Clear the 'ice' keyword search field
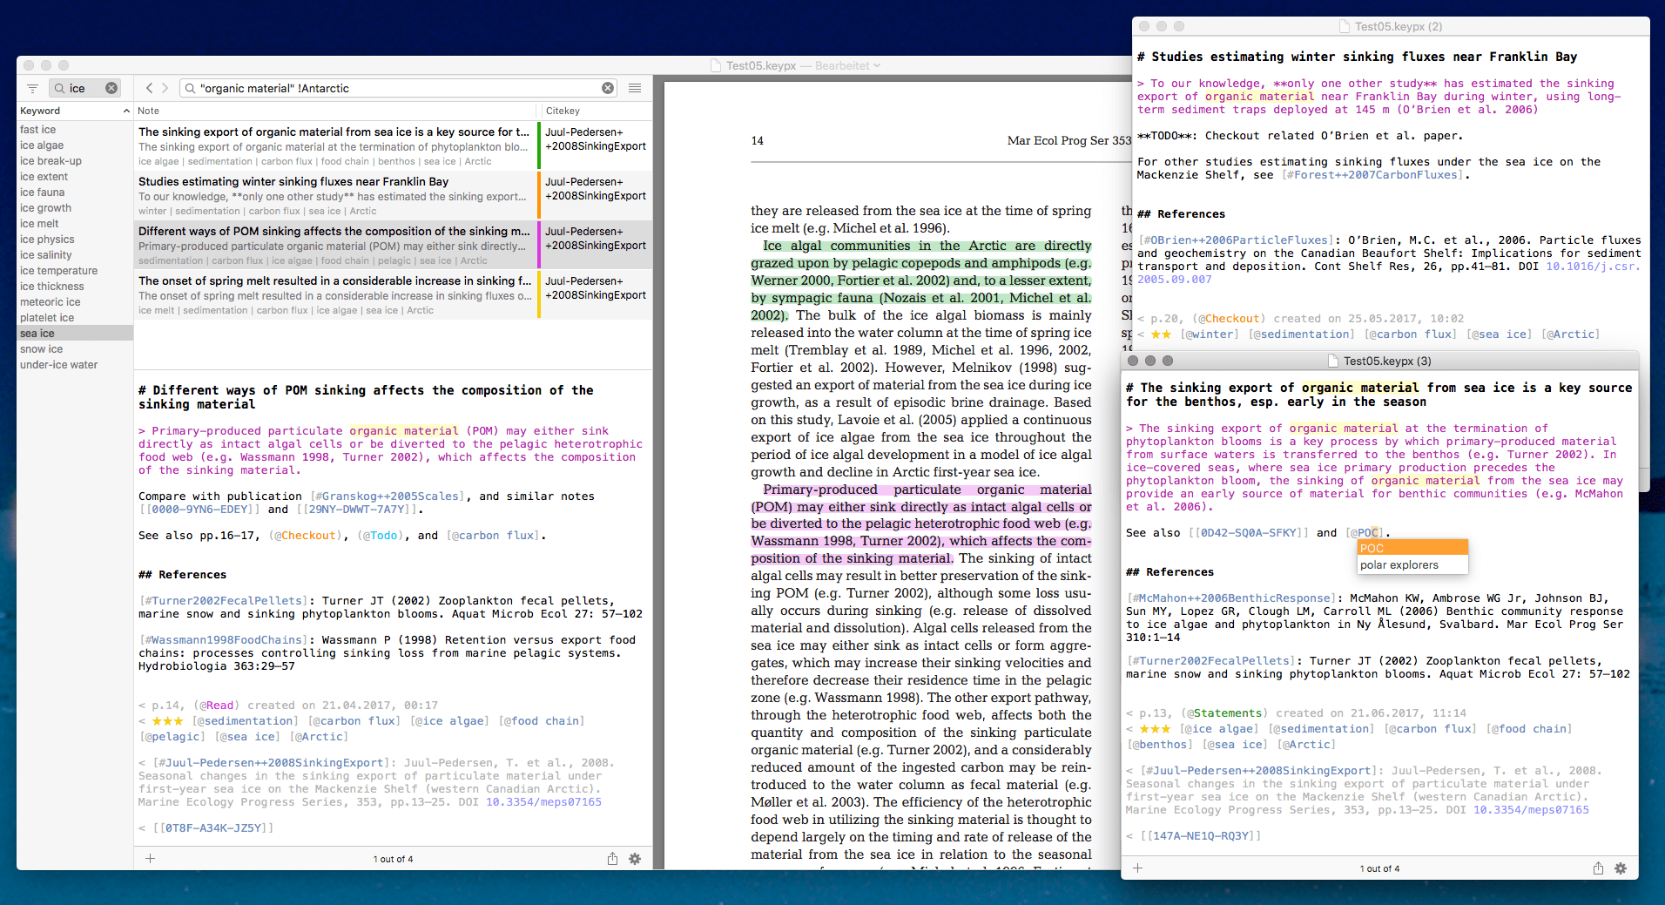The height and width of the screenshot is (905, 1665). pos(111,88)
